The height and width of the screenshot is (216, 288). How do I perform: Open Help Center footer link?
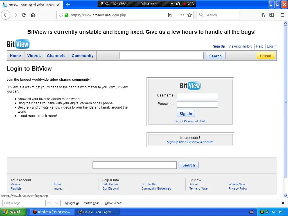(x=110, y=184)
